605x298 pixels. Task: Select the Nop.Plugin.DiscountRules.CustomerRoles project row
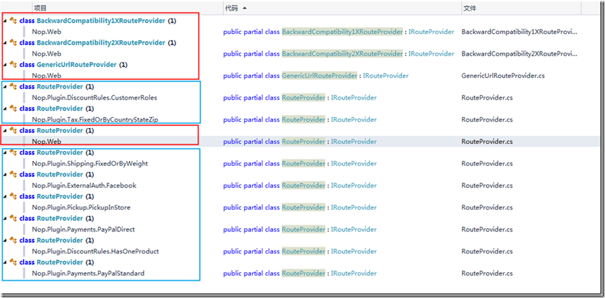(x=95, y=98)
